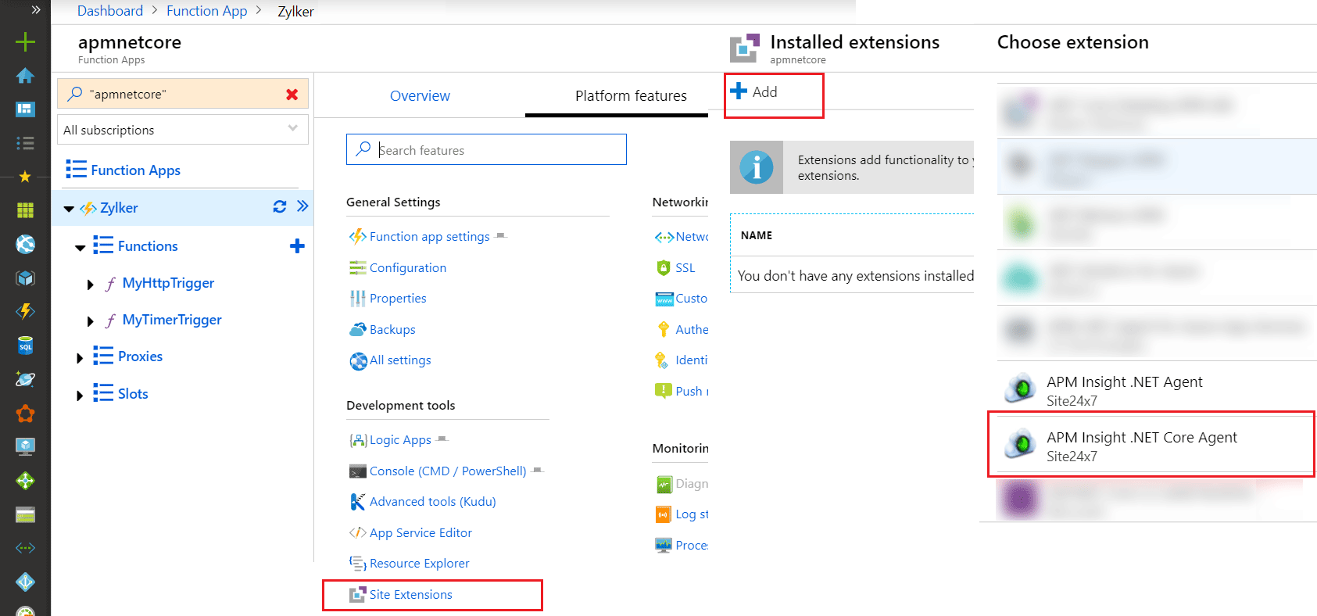Choose APM Insight .NET Core Agent extension
The image size is (1317, 616).
(x=1141, y=446)
